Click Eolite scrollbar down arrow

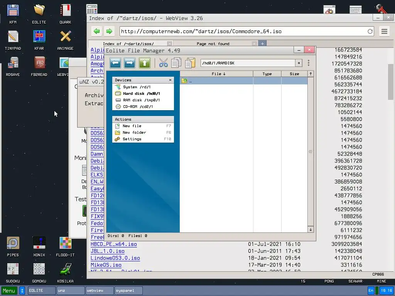pos(311,230)
